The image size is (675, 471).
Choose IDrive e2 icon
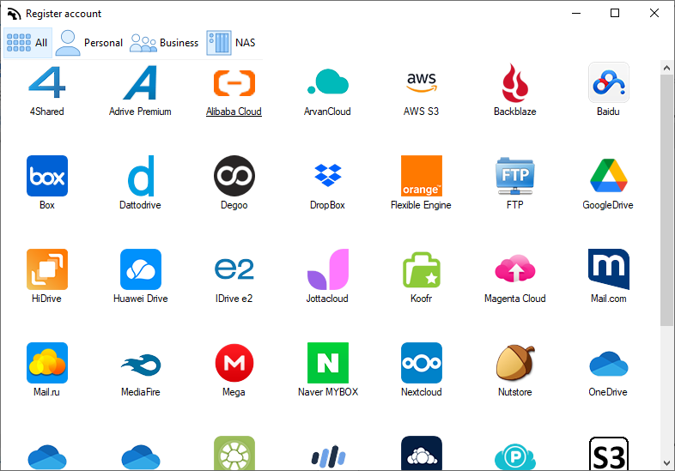234,269
